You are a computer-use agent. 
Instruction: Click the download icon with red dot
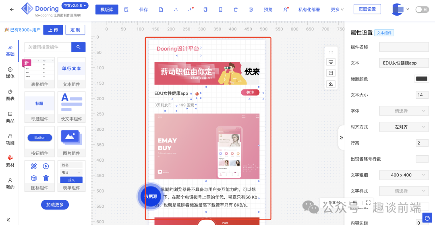(x=191, y=9)
